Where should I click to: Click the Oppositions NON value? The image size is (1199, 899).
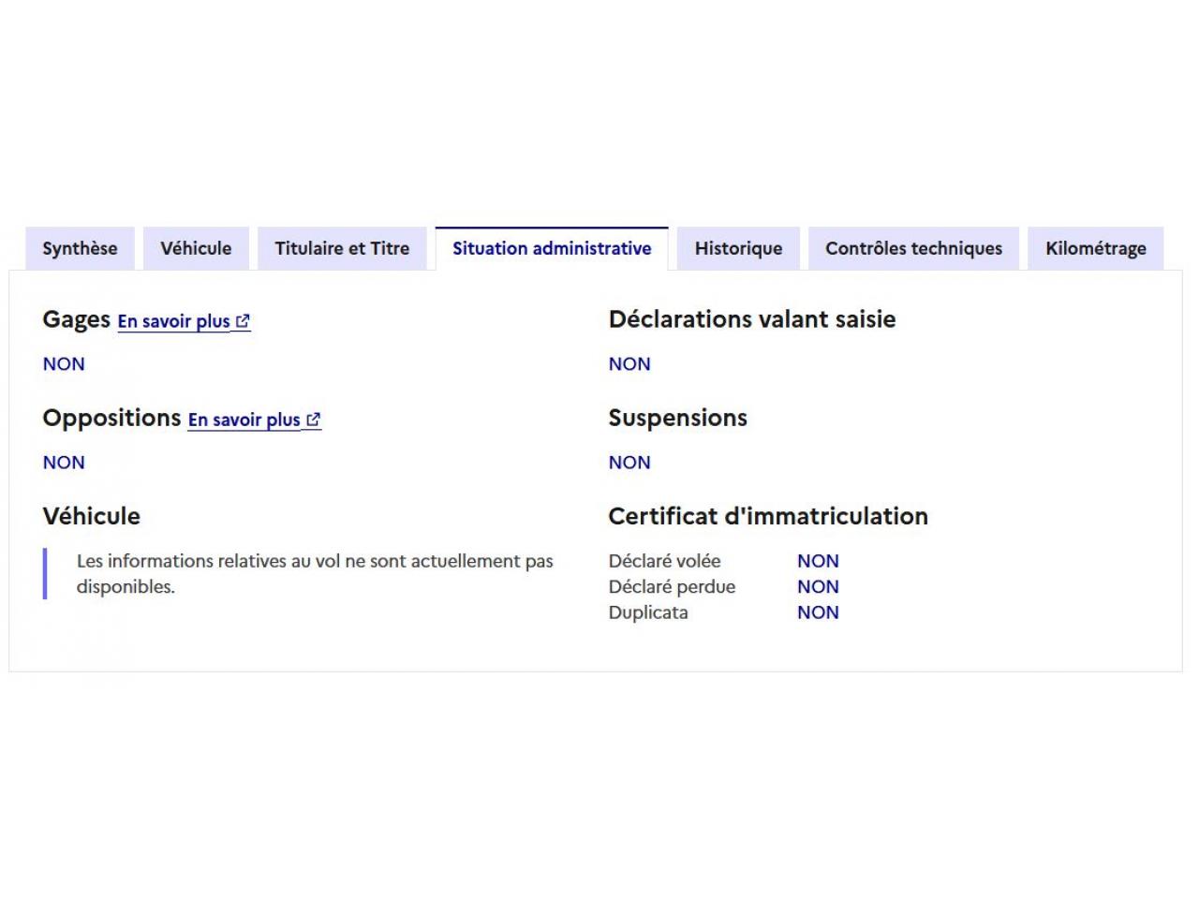pyautogui.click(x=64, y=463)
